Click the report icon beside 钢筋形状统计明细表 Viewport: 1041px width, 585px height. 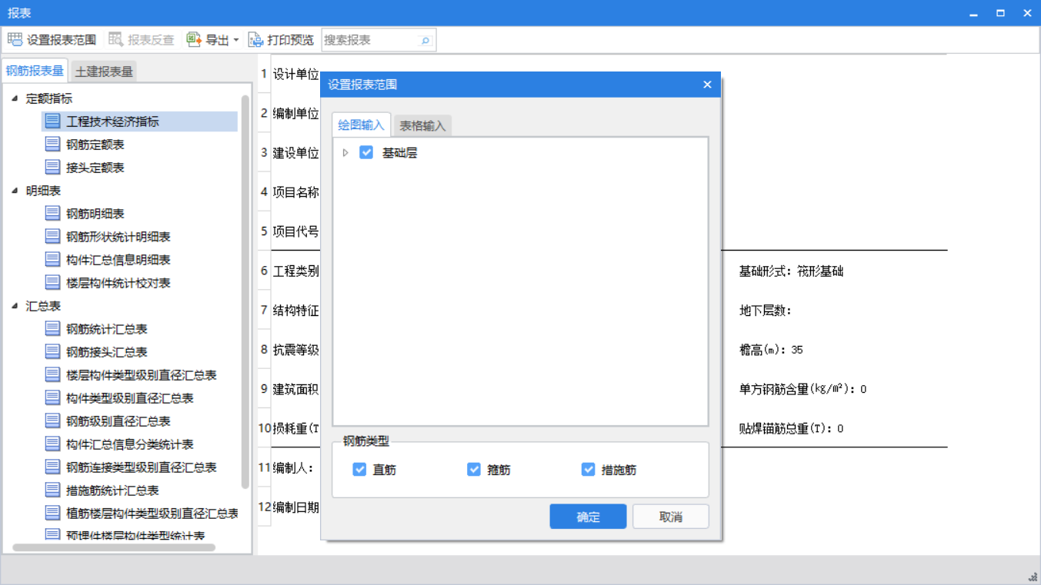tap(52, 236)
